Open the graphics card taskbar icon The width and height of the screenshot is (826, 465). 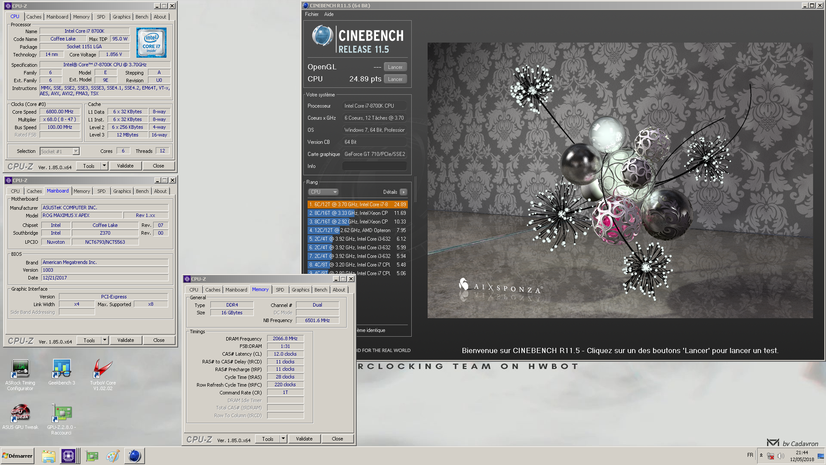[92, 456]
